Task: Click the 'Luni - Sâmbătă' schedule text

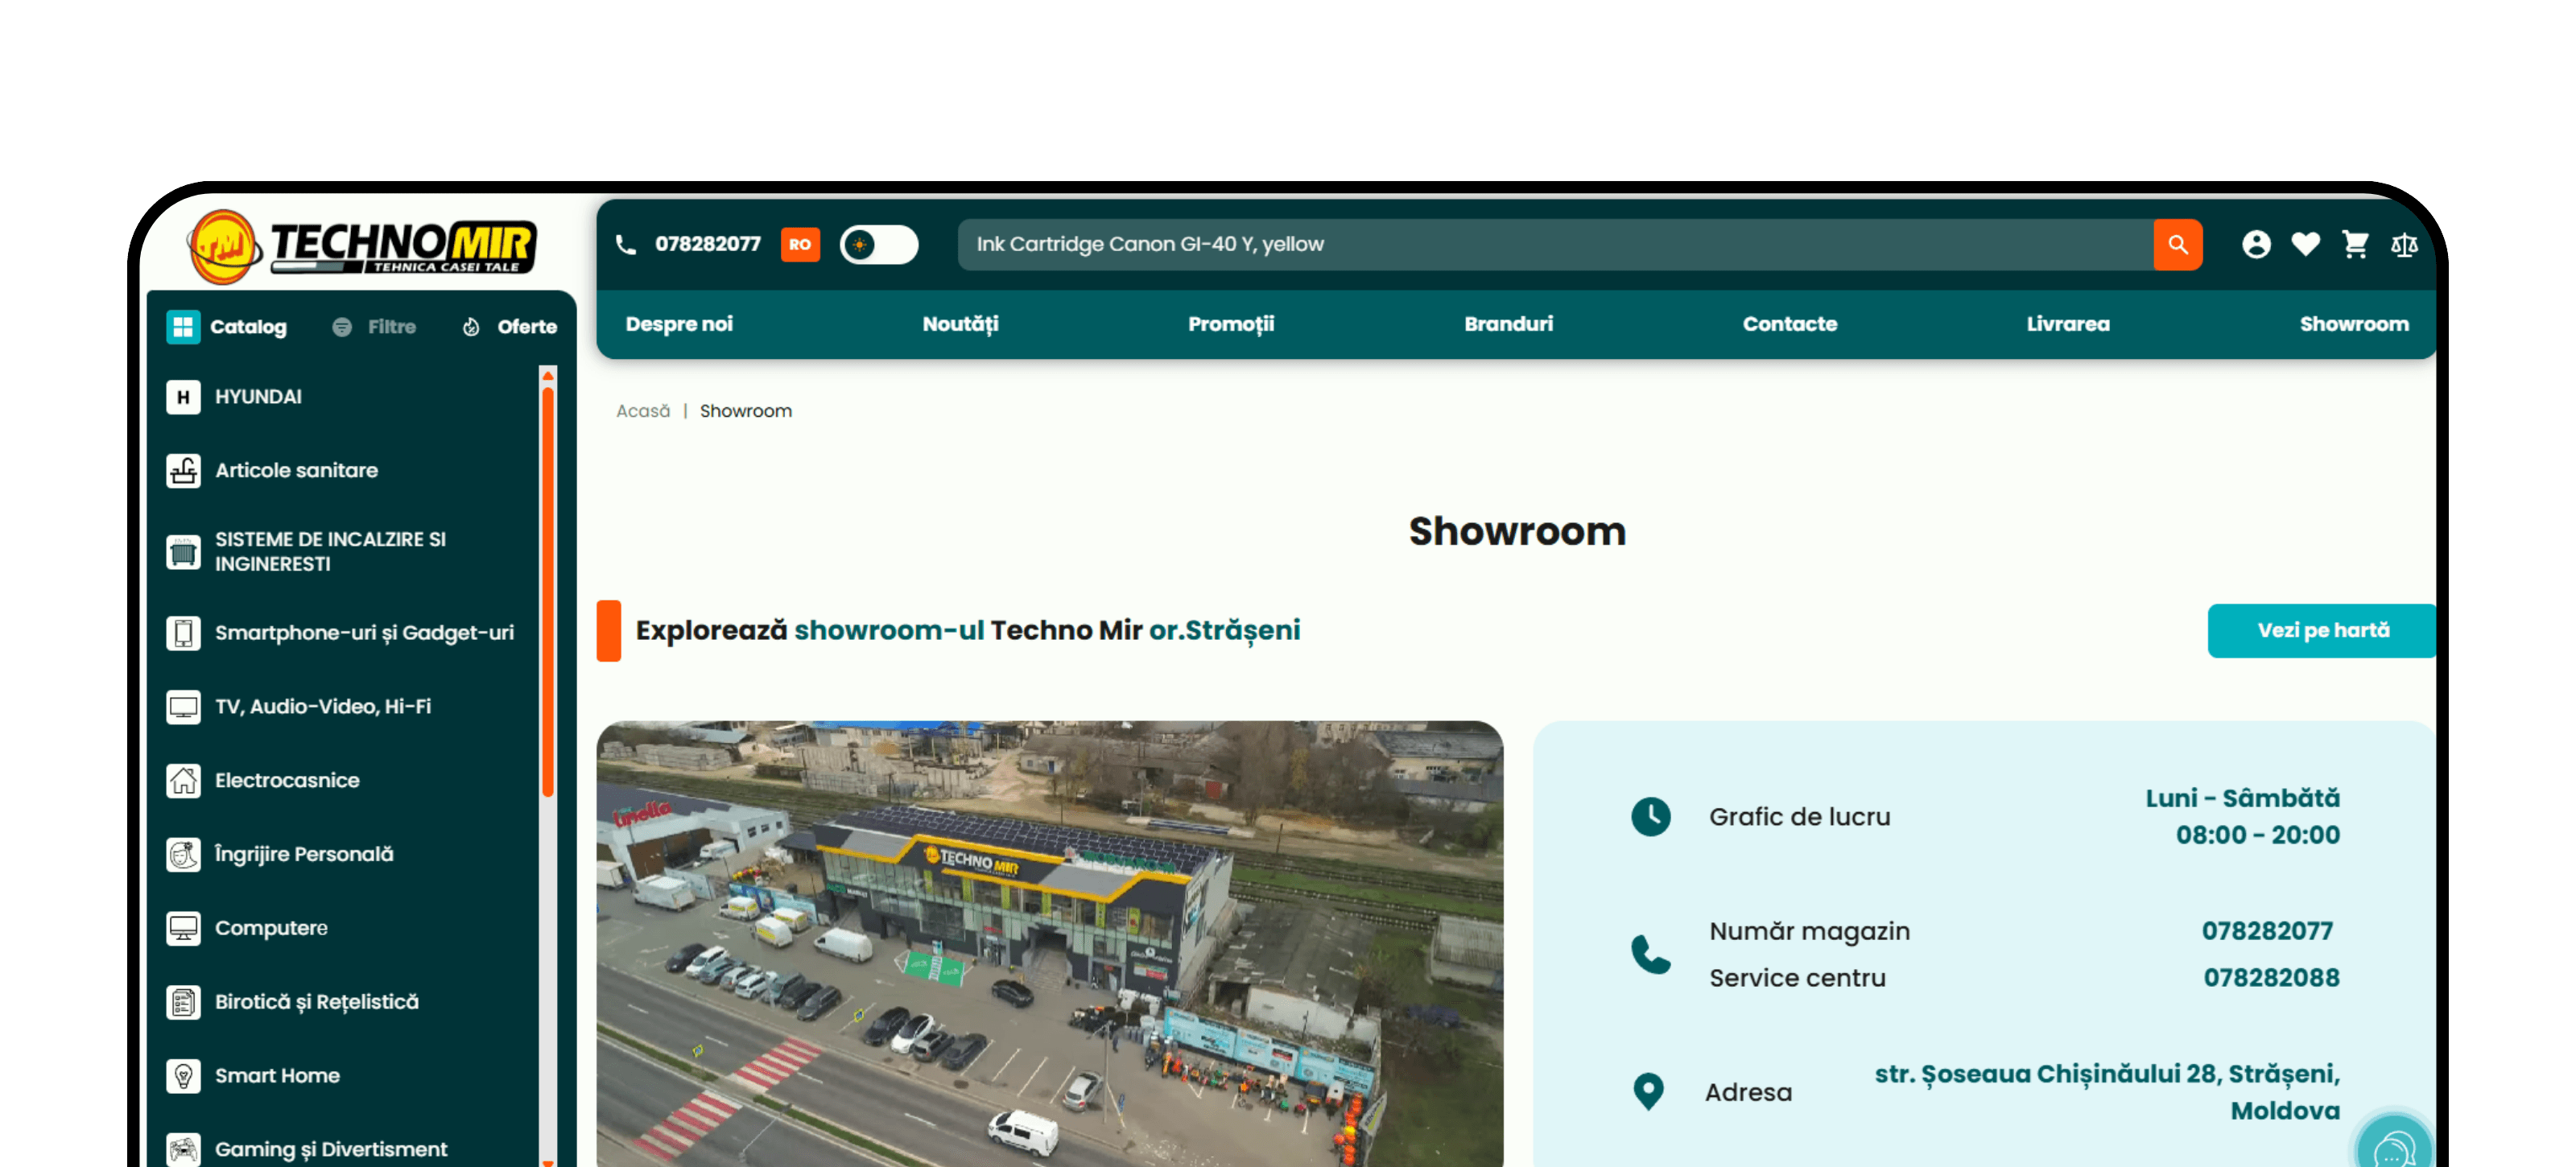Action: (2242, 799)
